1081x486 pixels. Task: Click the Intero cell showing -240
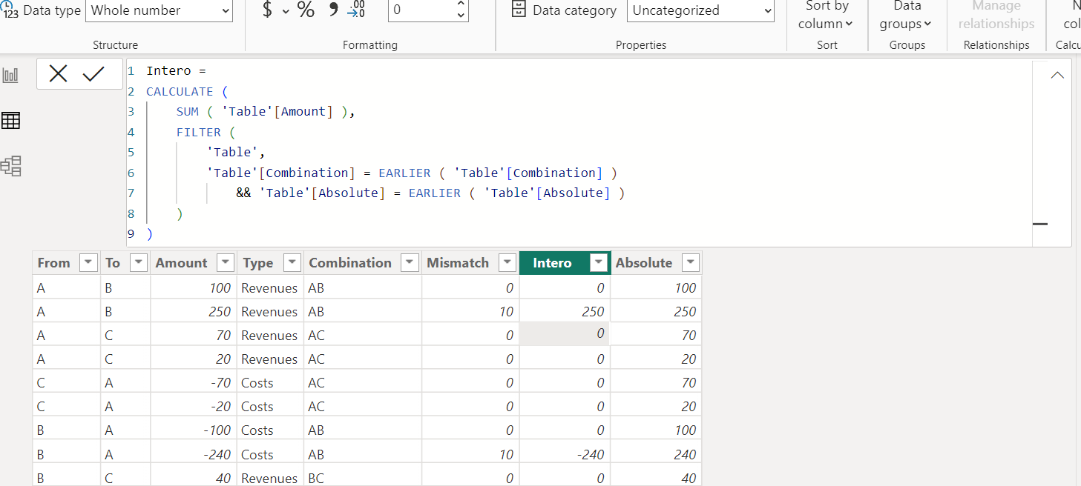pyautogui.click(x=565, y=455)
